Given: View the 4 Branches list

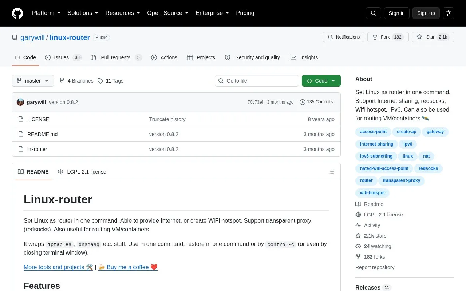Looking at the screenshot, I should coord(76,81).
